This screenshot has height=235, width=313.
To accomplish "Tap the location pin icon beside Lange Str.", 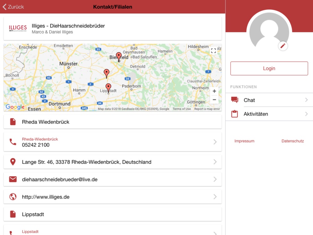I will tap(13, 162).
